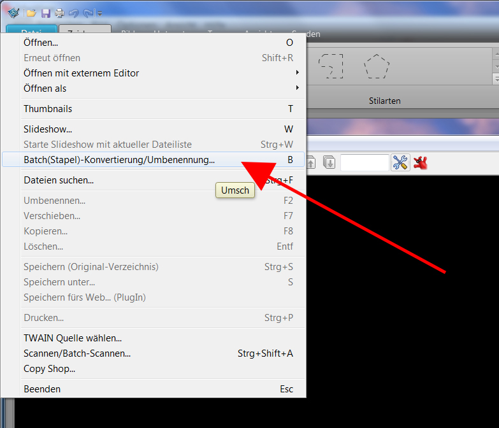This screenshot has width=499, height=428.
Task: Click the IrfanView app icon in title bar
Action: point(13,13)
